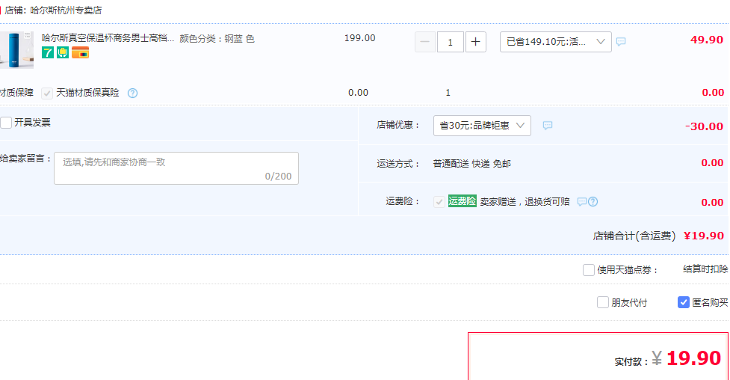Open help icon next to 天猫材质保真险

pos(133,94)
